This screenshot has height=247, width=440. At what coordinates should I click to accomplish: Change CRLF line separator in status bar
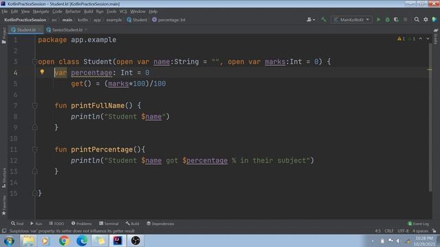(x=389, y=231)
